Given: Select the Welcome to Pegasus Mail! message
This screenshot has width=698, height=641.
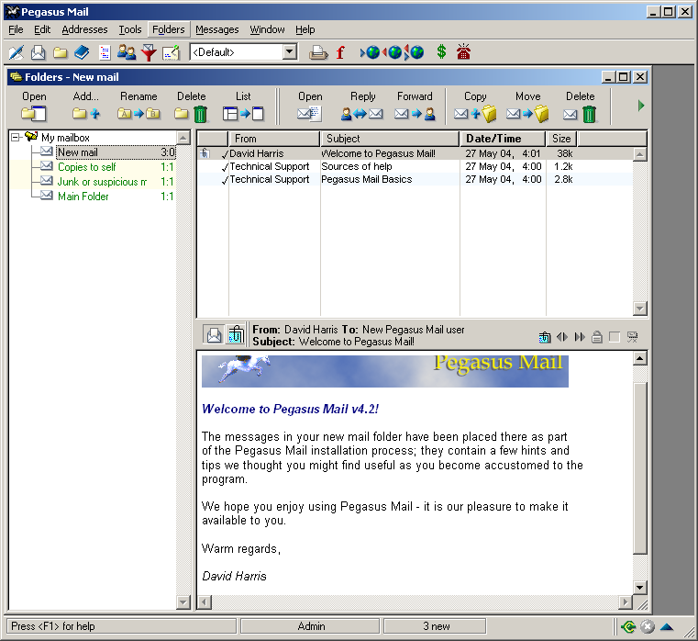Looking at the screenshot, I should [x=415, y=153].
